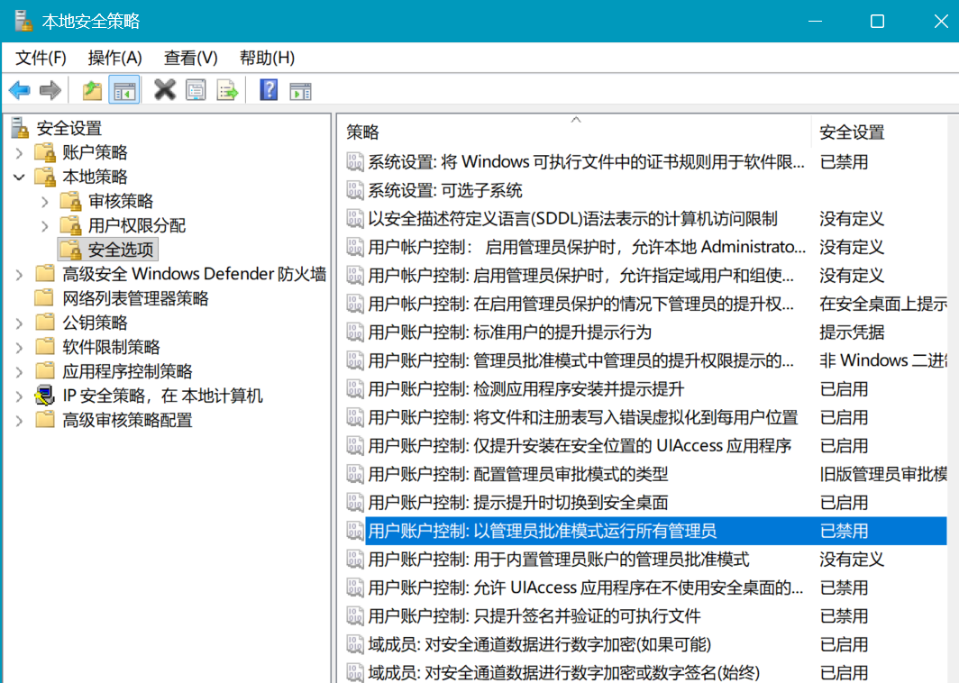Click the Up one level folder icon

(92, 90)
